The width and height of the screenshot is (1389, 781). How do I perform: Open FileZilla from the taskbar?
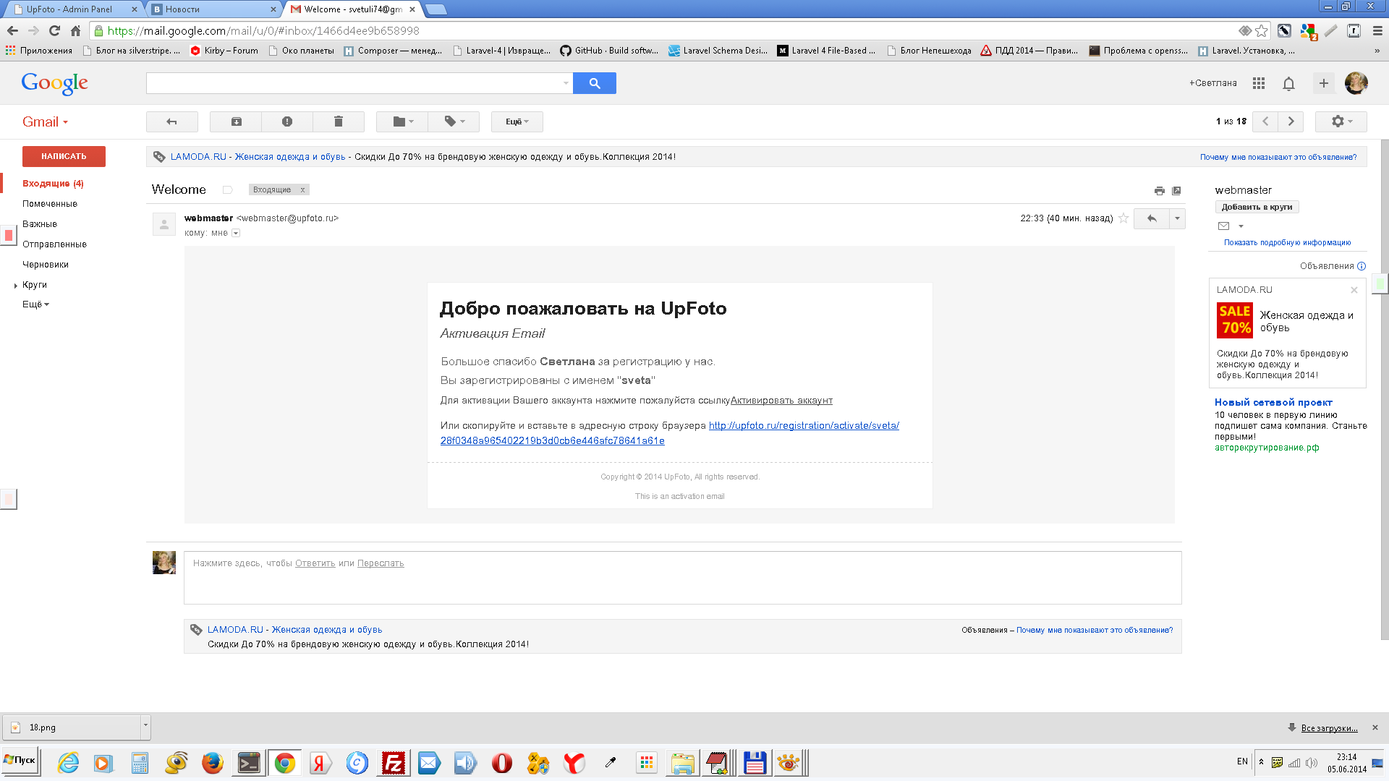point(393,763)
